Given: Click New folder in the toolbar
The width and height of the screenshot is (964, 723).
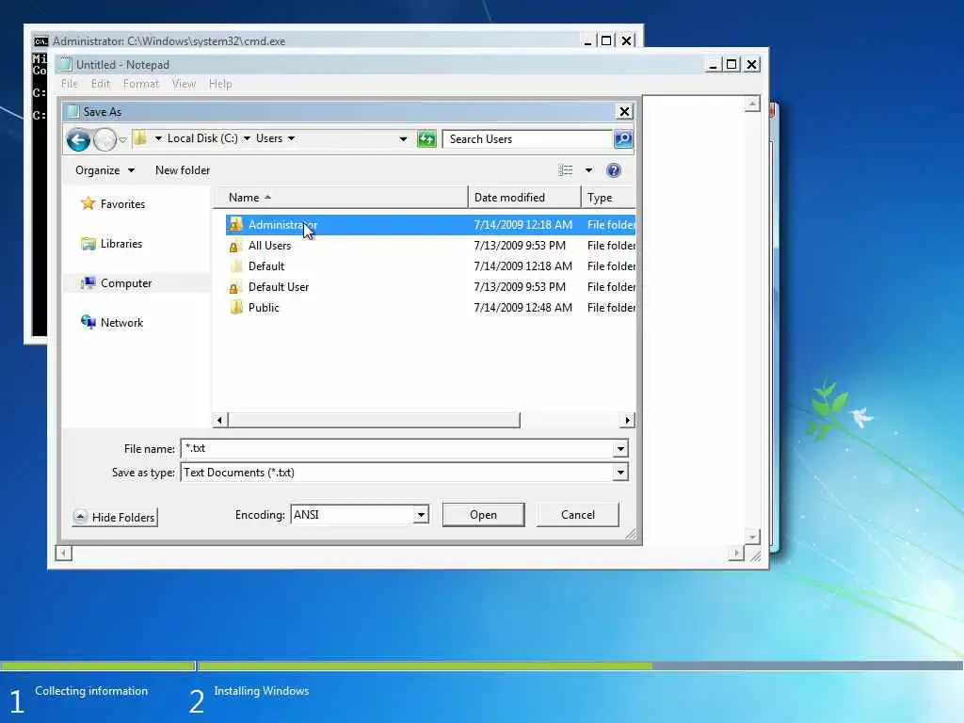Looking at the screenshot, I should [x=183, y=170].
